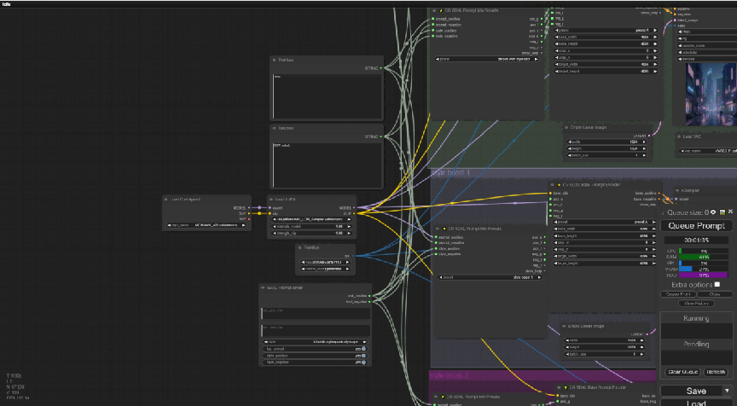The image size is (737, 406).
Task: Toggle the log_prompt switch in Prompt Styler
Action: coord(363,349)
